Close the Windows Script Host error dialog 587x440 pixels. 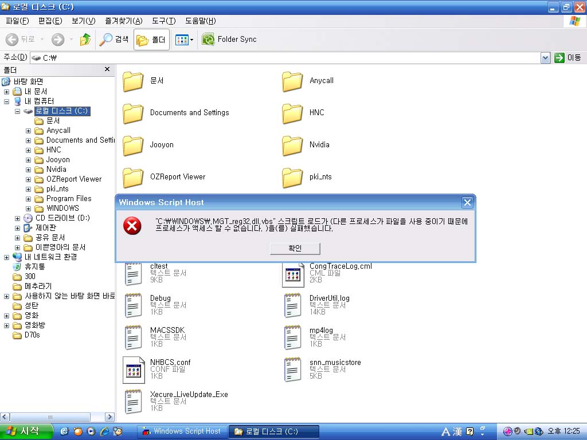click(467, 202)
